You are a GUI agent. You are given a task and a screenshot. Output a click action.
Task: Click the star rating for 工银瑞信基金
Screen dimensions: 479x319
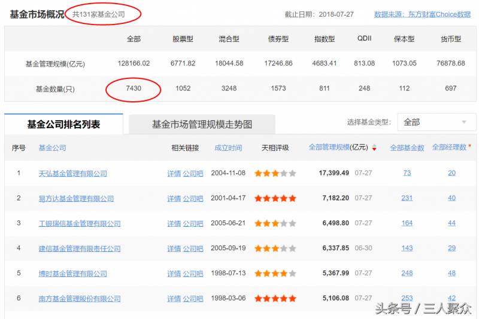click(275, 223)
